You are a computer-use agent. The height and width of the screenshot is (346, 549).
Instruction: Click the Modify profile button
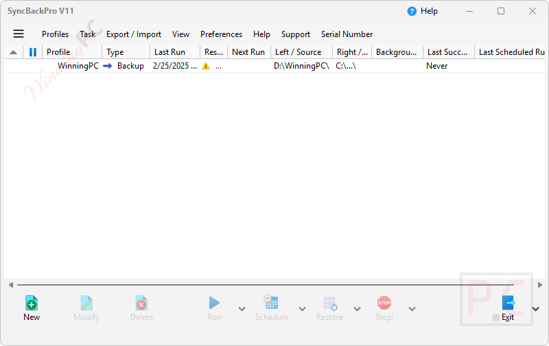(86, 308)
